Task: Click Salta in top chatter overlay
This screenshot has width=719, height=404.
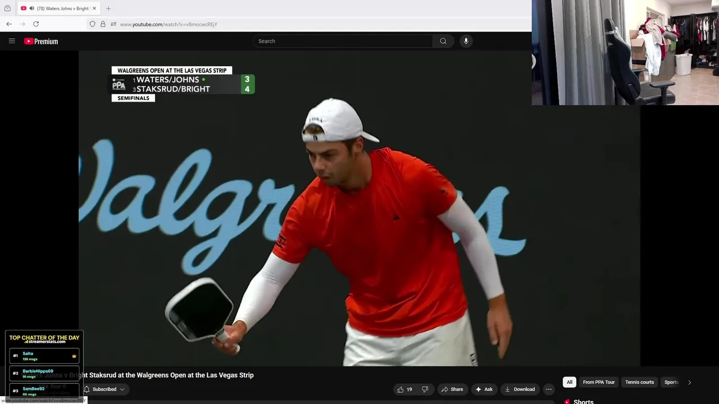Action: pyautogui.click(x=44, y=356)
